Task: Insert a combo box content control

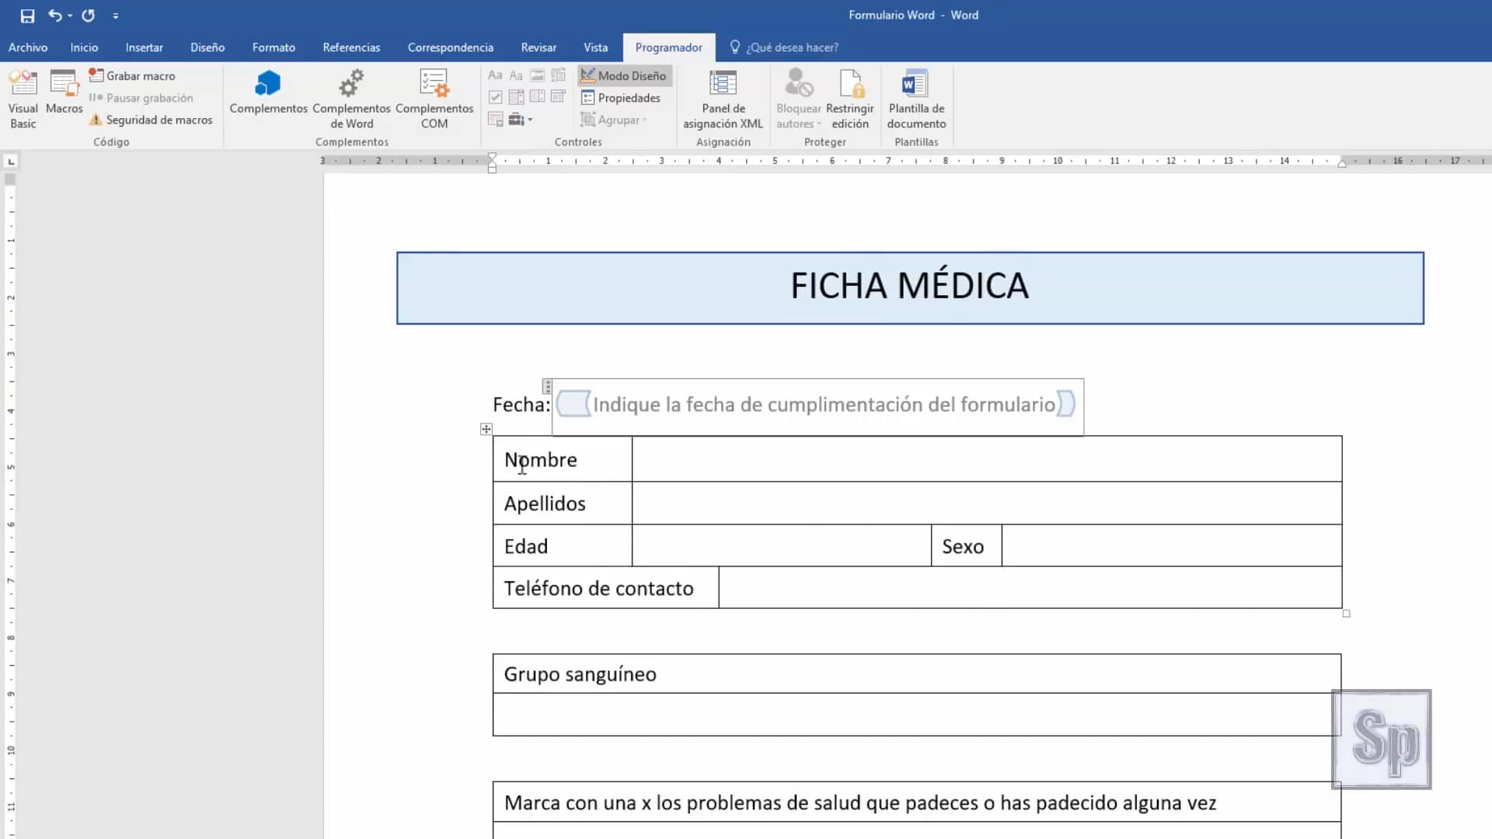Action: tap(516, 96)
